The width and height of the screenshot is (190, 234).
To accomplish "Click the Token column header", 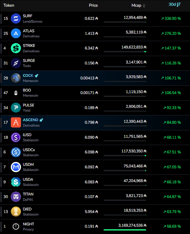I will coord(9,6).
